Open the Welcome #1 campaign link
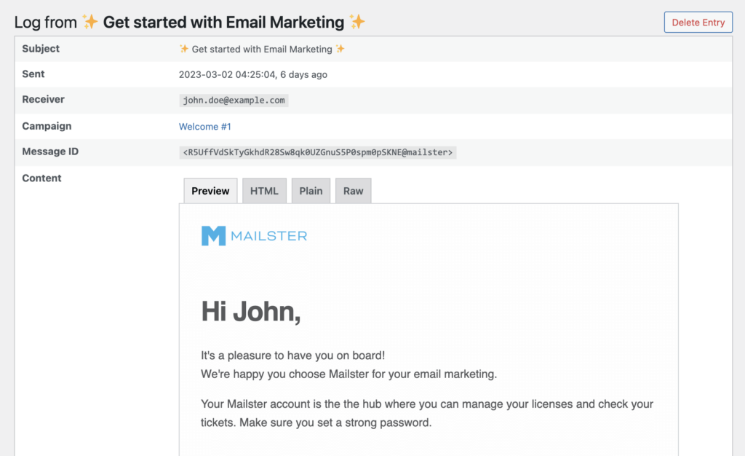This screenshot has height=456, width=745. pos(204,127)
